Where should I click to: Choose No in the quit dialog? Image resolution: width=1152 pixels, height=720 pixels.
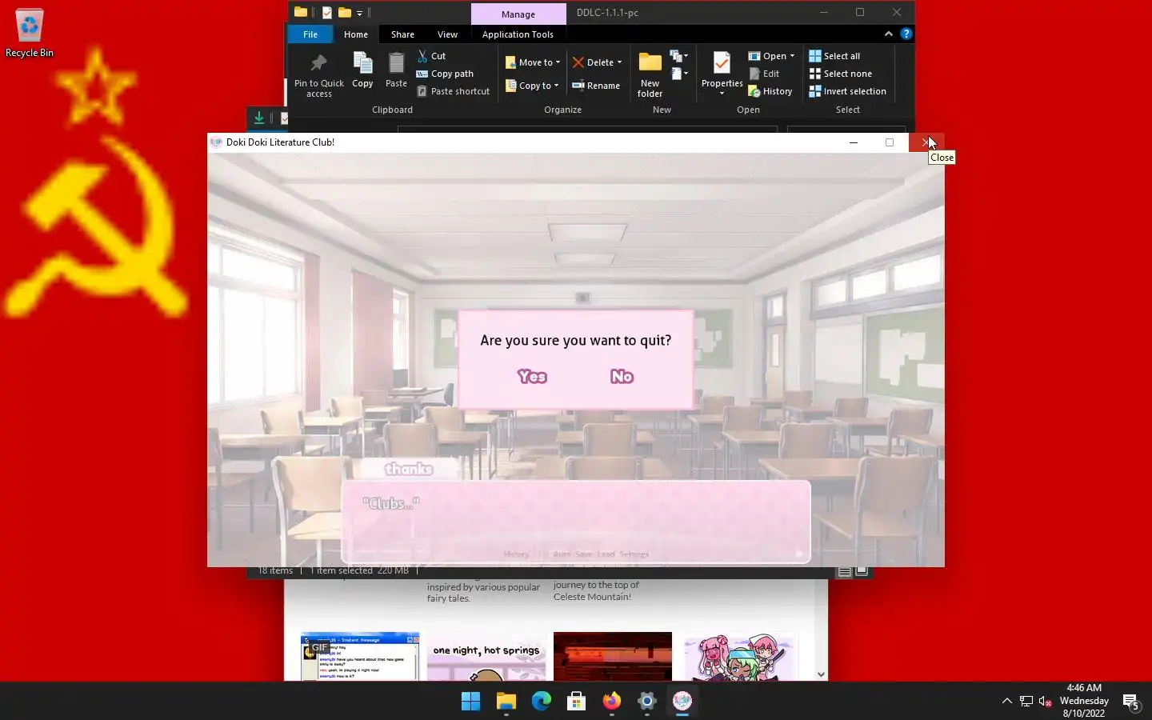click(x=622, y=376)
